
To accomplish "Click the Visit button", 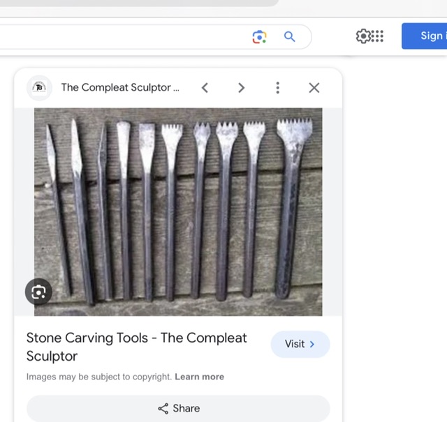I will (x=300, y=344).
